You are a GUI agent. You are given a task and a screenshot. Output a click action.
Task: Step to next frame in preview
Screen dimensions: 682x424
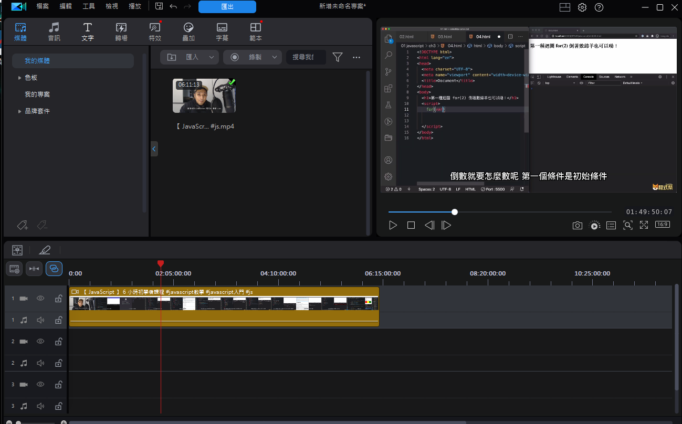(446, 225)
